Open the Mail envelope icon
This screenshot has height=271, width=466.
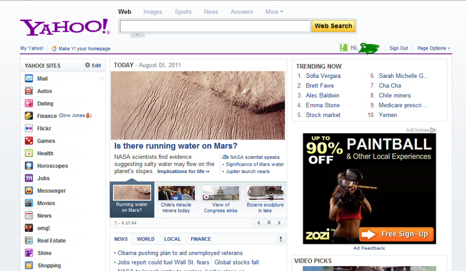pos(29,78)
